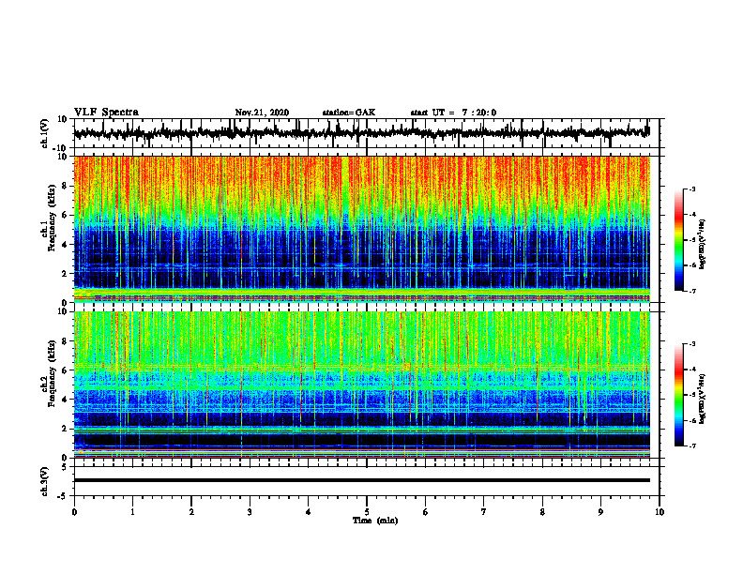Click the time axis tick label "5"
The height and width of the screenshot is (574, 743).
pyautogui.click(x=367, y=512)
